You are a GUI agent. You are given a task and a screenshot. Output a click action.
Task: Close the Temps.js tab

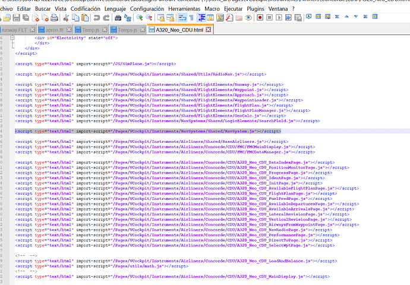tap(143, 30)
